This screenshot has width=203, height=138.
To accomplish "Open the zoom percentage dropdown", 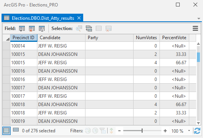I will (x=189, y=131).
